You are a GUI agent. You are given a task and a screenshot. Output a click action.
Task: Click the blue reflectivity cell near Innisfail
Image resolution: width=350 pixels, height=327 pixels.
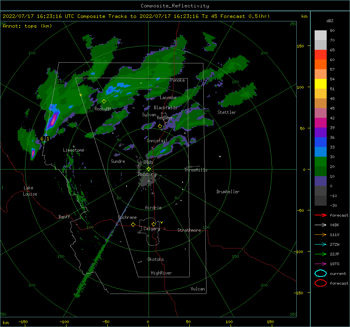(163, 151)
